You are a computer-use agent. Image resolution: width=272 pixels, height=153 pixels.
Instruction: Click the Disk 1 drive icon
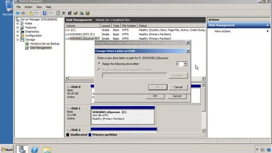click(x=69, y=108)
